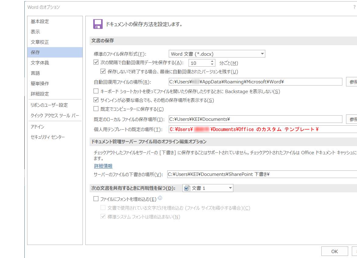Click the info icon beside font embedding option

[160, 198]
